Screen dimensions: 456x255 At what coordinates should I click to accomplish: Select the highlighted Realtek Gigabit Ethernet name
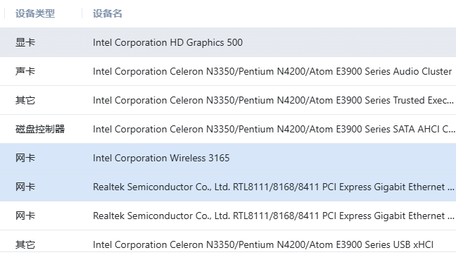(x=273, y=187)
